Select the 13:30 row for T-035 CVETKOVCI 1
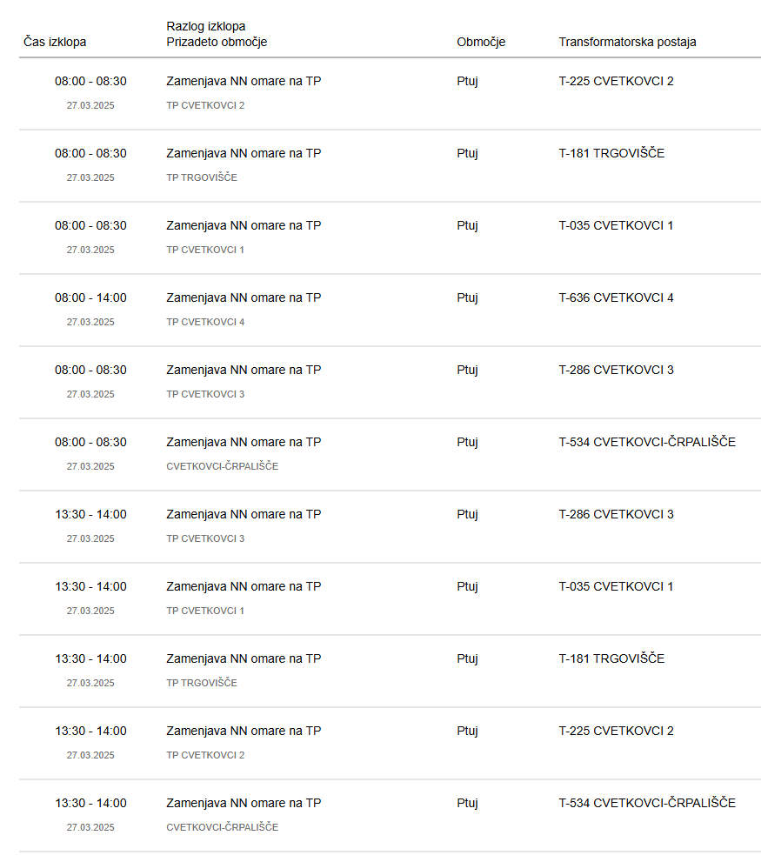Viewport: 761px width, 862px height. pos(616,586)
